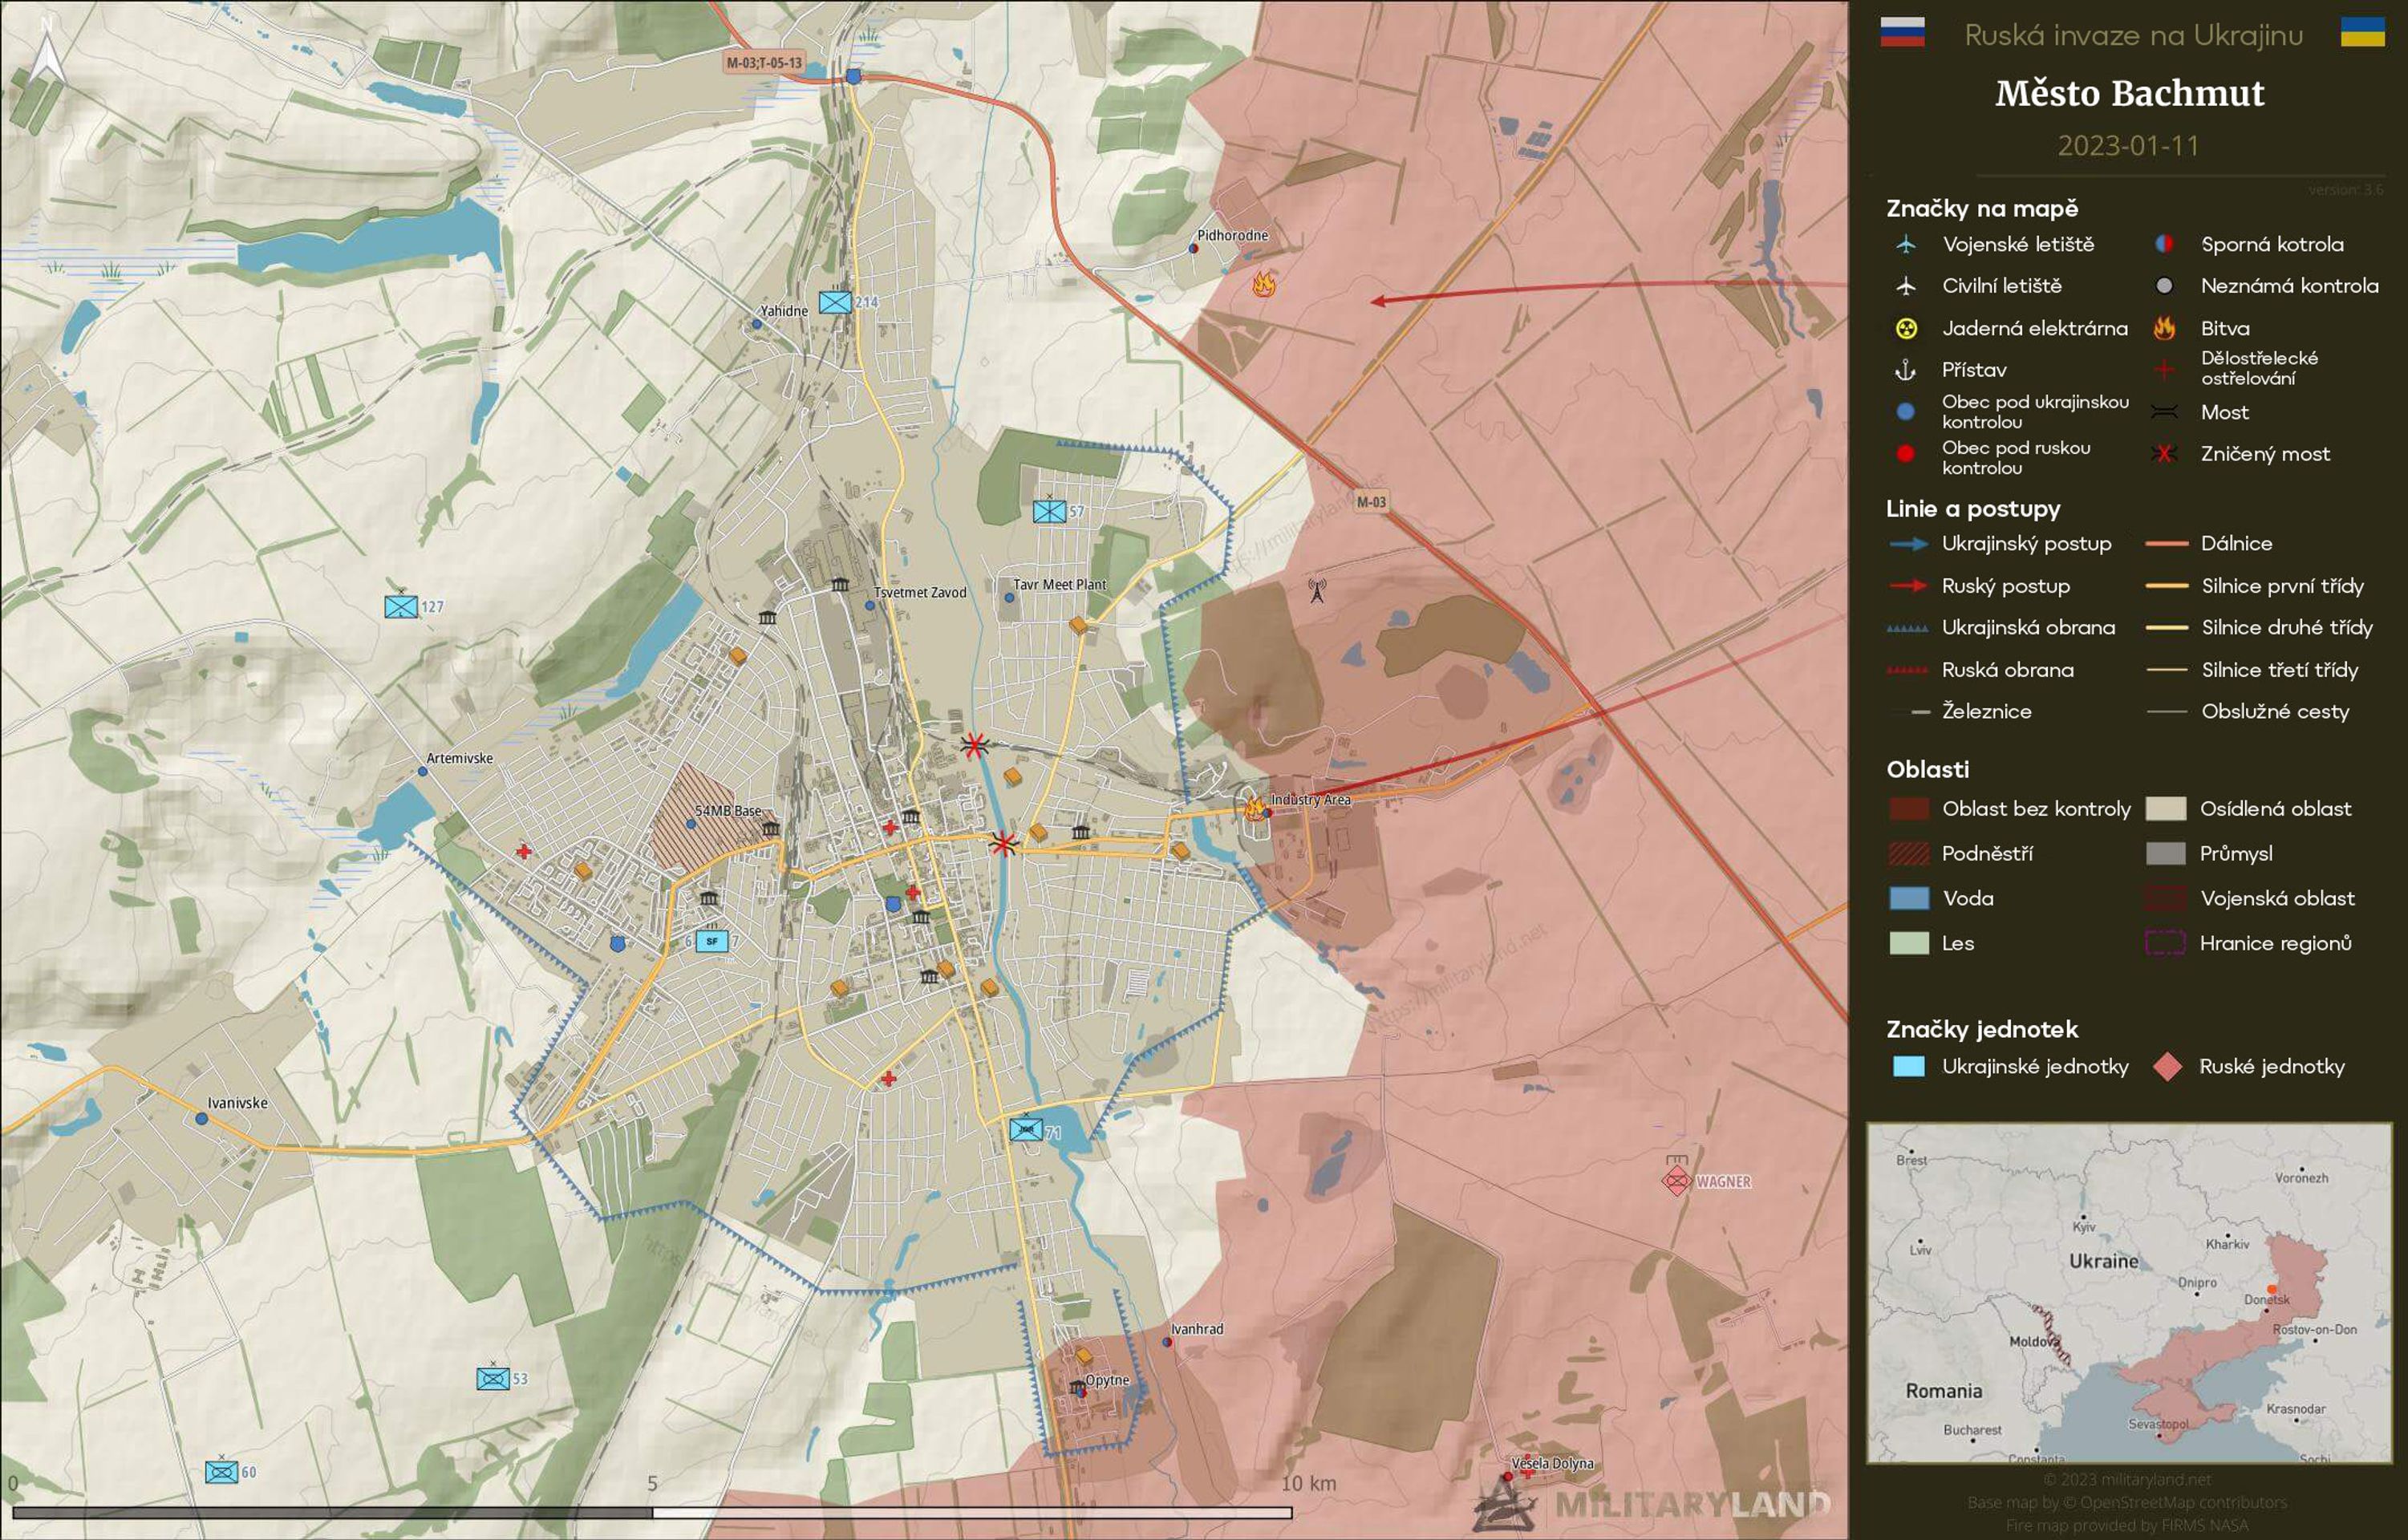Click the Oblast bez kontroly color swatch

pyautogui.click(x=1909, y=809)
